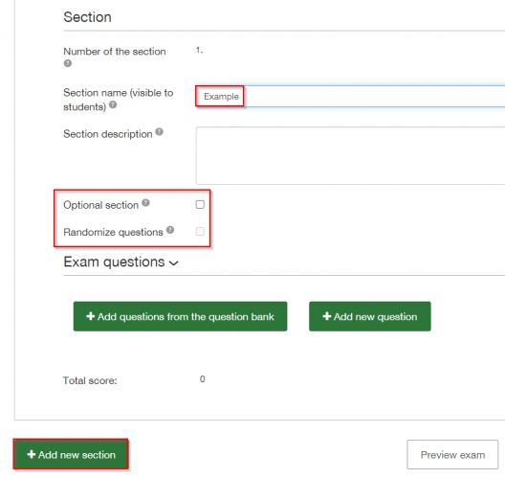Click plus icon on question bank button

91,316
